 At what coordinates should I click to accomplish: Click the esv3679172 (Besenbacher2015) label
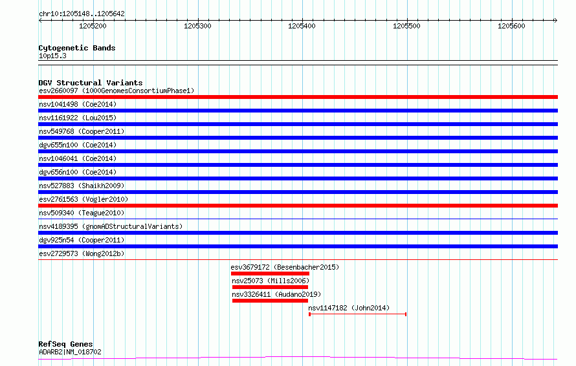click(x=285, y=267)
